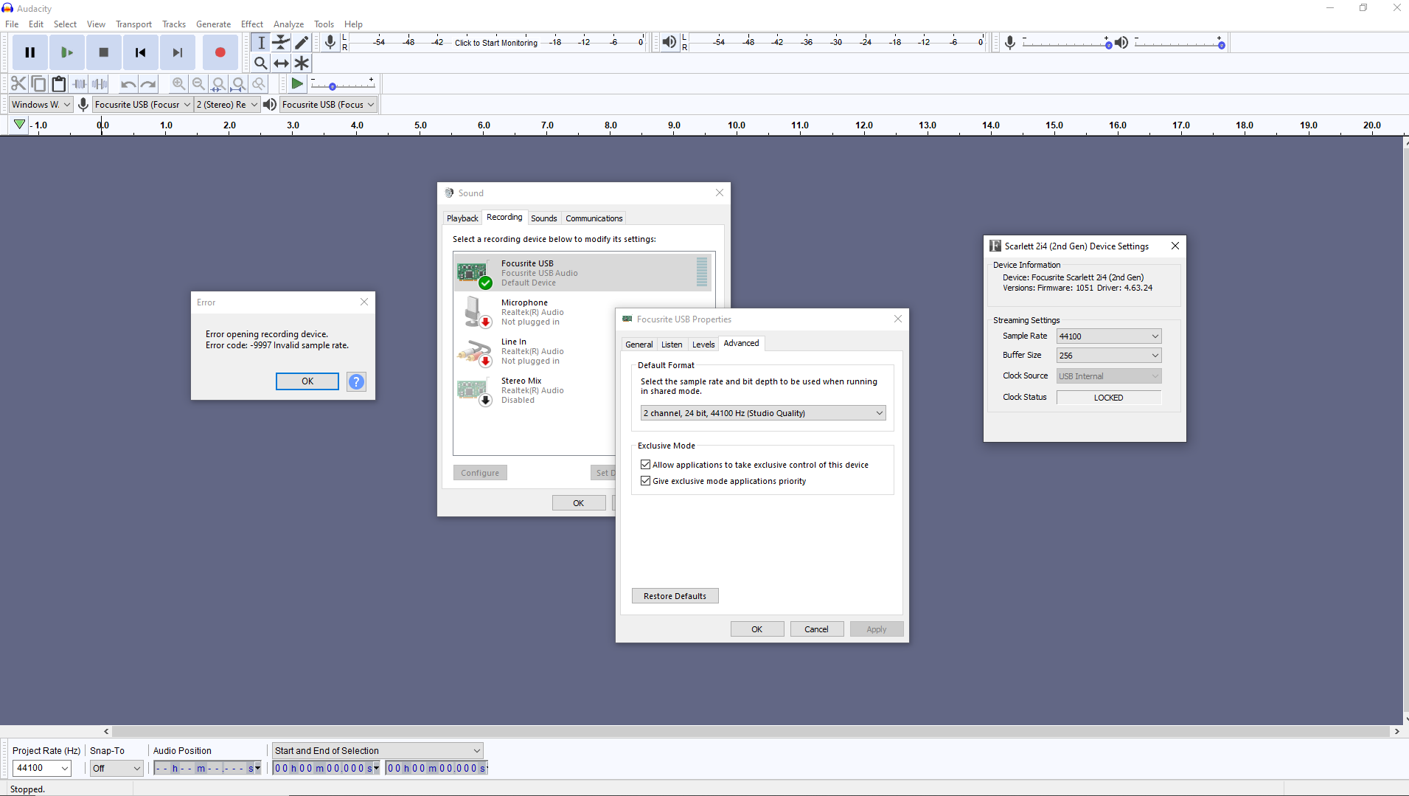This screenshot has width=1409, height=796.
Task: Open recording device 'Focusrite USB' dropdown
Action: click(143, 105)
